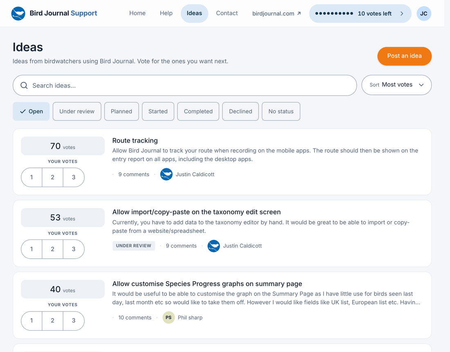
Task: Give 3 votes to Species Progress graphs idea
Action: coord(74,320)
